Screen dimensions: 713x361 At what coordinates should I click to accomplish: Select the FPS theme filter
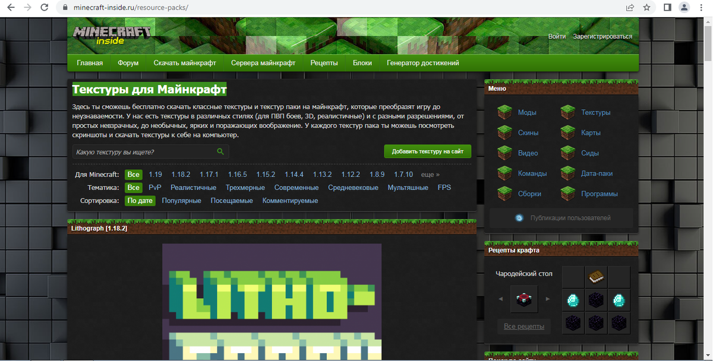444,188
